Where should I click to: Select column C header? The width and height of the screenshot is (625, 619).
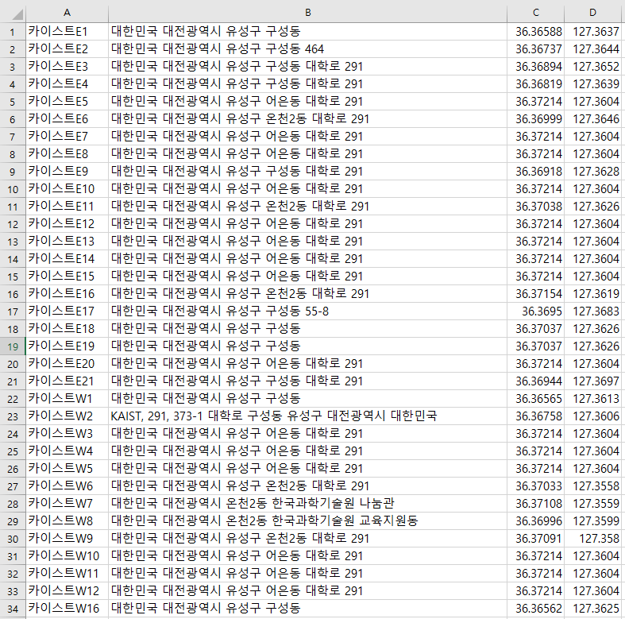pyautogui.click(x=536, y=13)
